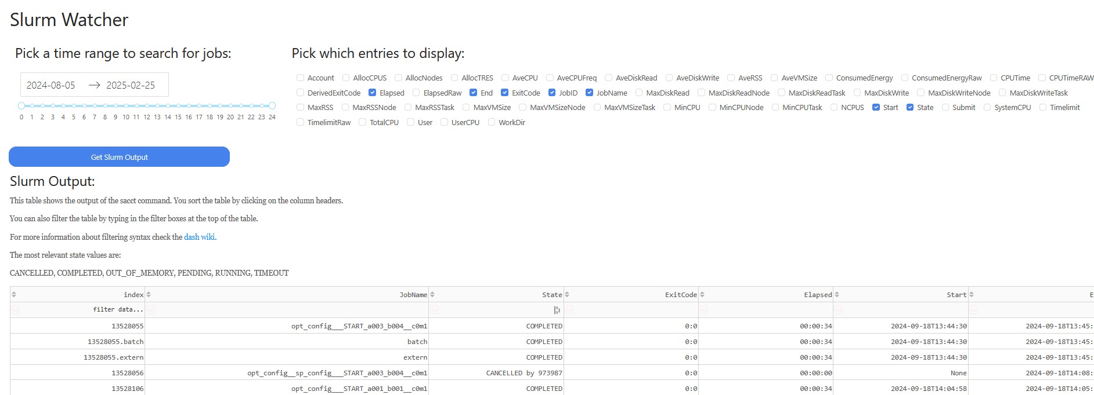Enable the MaxVMSize checkbox
The width and height of the screenshot is (1094, 395).
pos(466,107)
